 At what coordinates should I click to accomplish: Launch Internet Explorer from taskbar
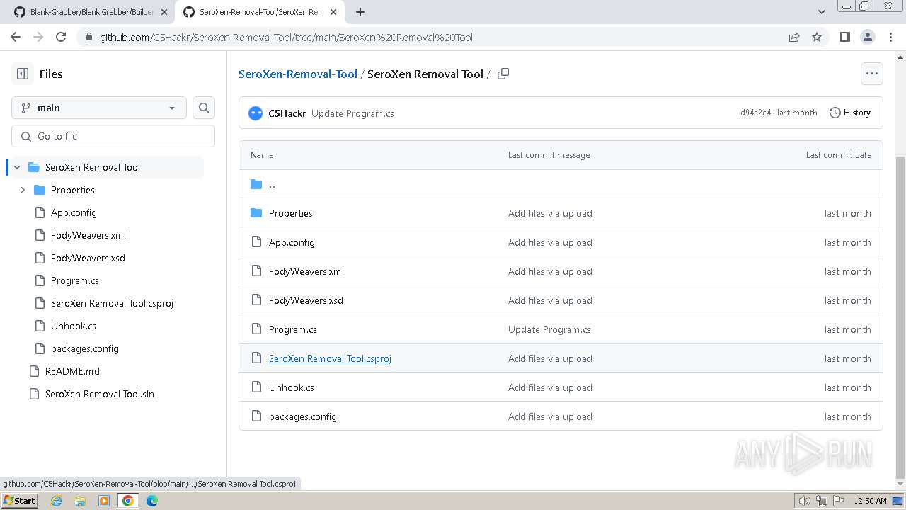pos(56,501)
